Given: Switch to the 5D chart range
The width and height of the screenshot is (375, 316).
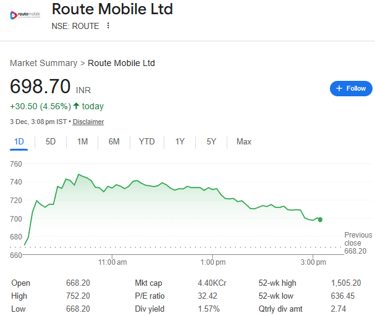Looking at the screenshot, I should coord(51,142).
